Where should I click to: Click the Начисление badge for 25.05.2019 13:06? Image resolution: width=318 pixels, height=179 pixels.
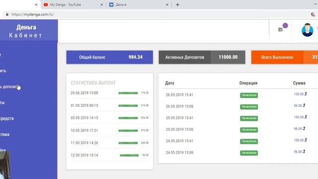(249, 130)
